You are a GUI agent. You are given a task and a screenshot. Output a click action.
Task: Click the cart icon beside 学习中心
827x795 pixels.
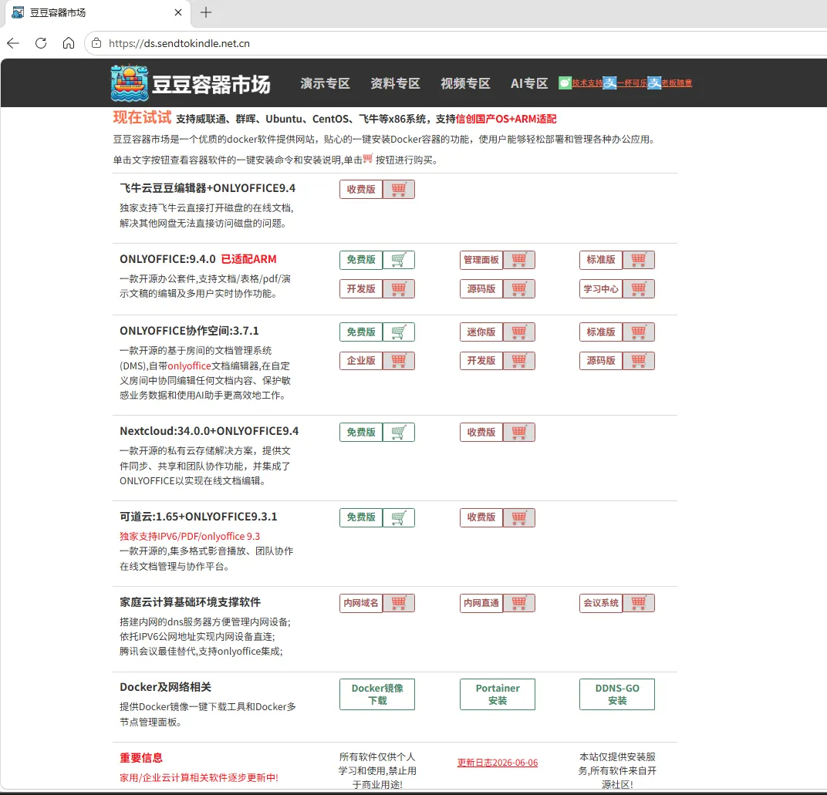pos(639,289)
